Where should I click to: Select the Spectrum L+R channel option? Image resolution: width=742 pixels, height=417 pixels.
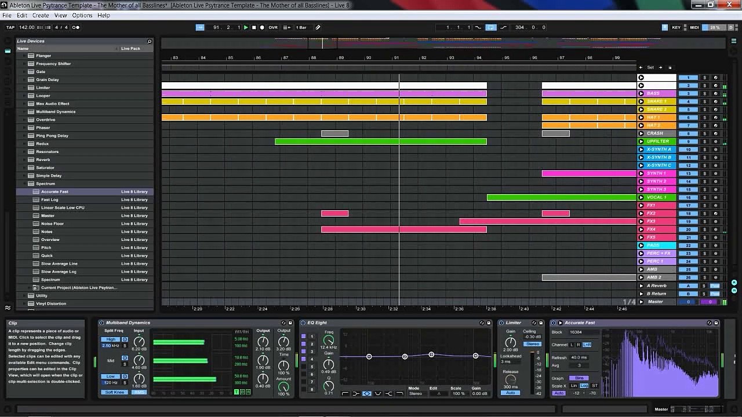(587, 345)
